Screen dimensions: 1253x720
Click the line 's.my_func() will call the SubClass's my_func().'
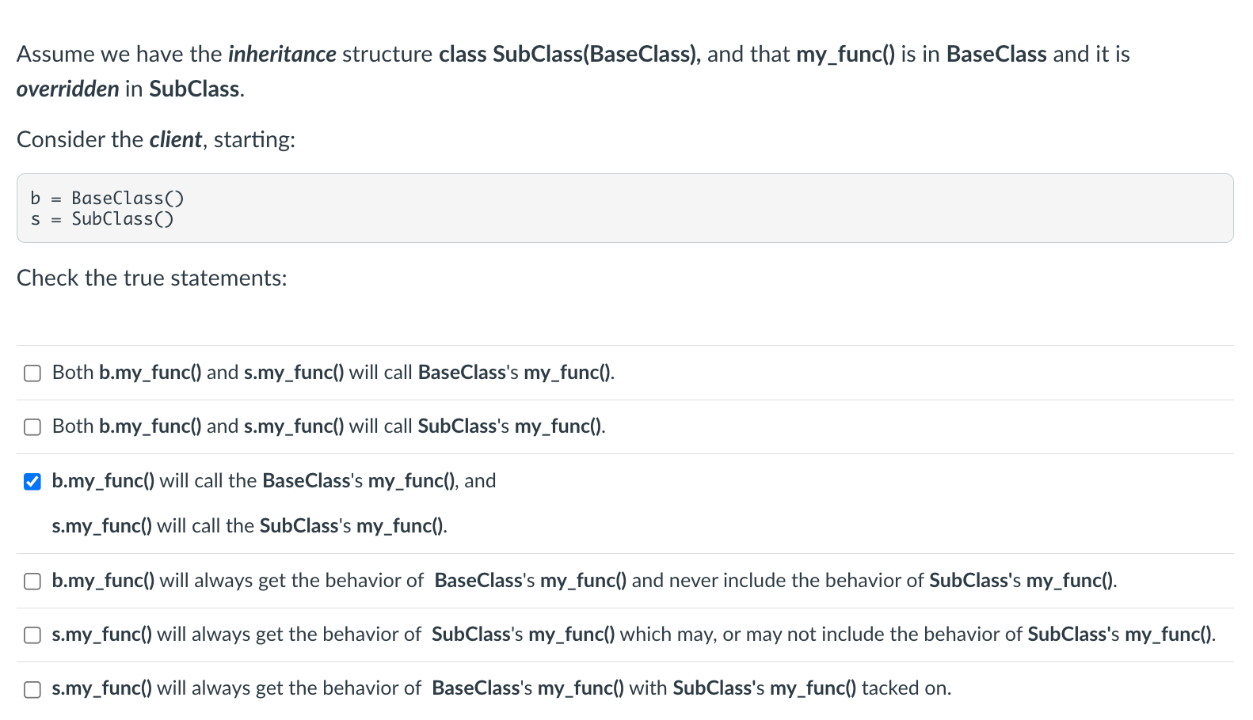point(249,526)
